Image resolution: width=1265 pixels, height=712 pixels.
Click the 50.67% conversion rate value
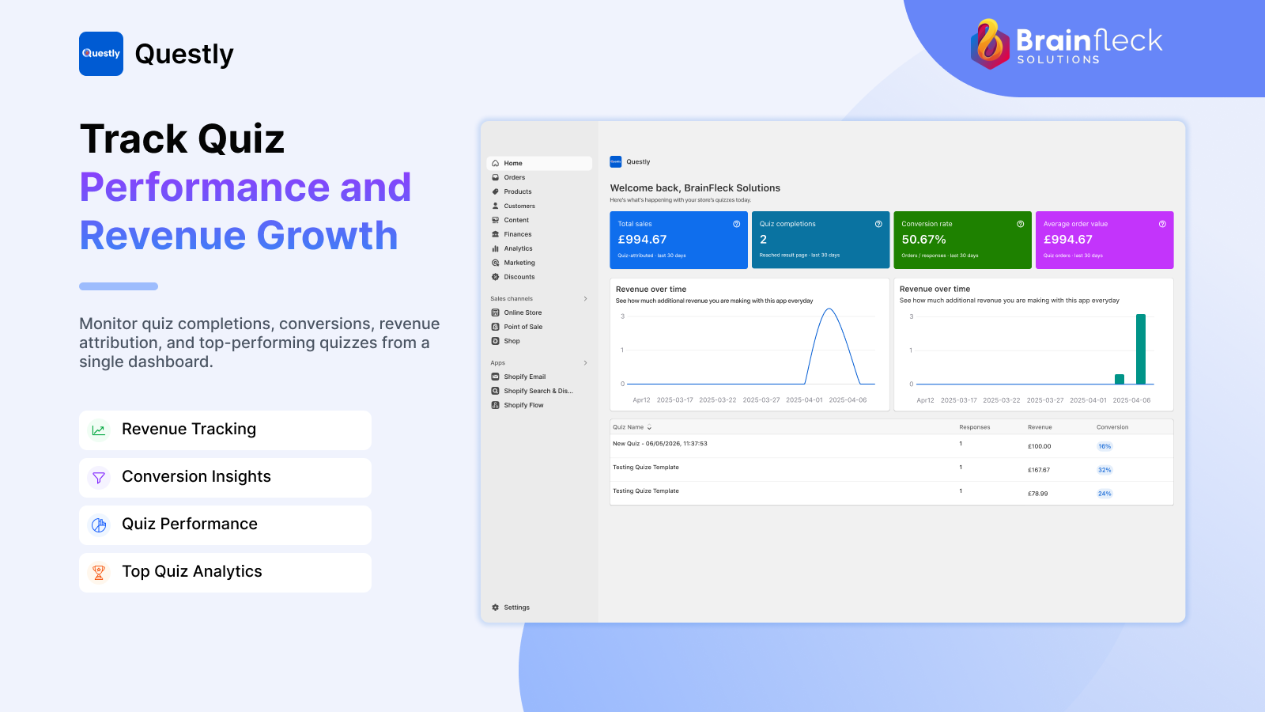pyautogui.click(x=923, y=240)
